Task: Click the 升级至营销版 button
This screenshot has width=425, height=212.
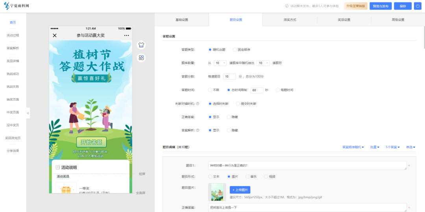Action: [x=356, y=6]
